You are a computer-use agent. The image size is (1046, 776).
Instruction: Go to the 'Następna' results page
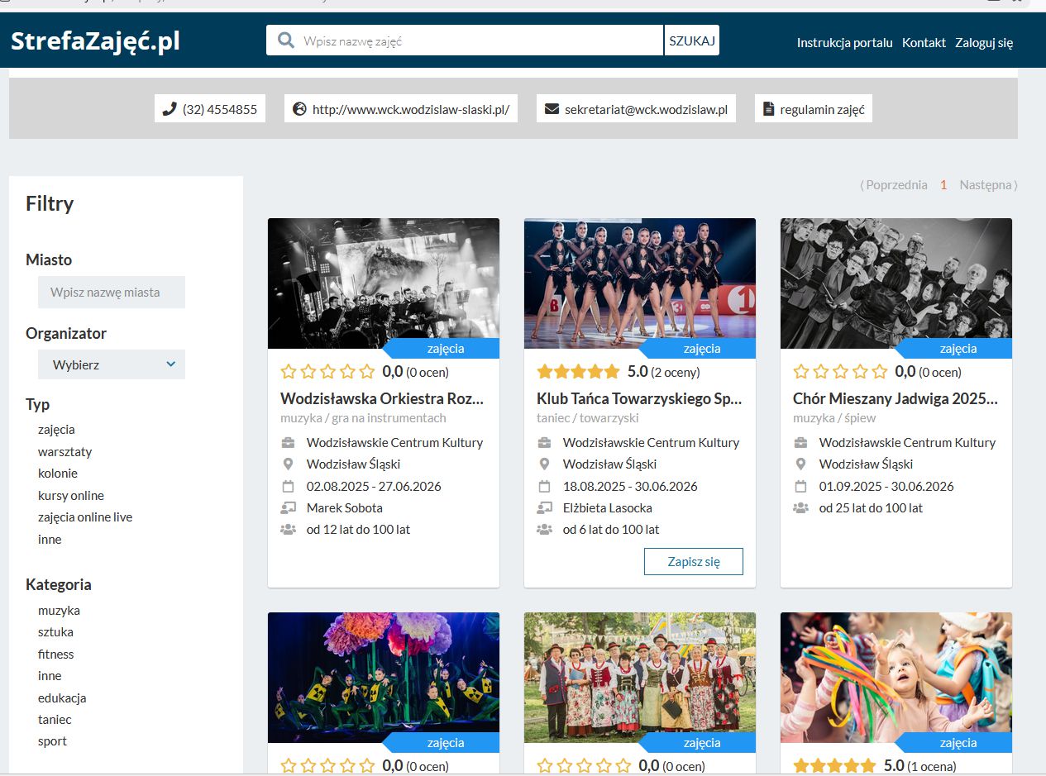[x=986, y=185]
